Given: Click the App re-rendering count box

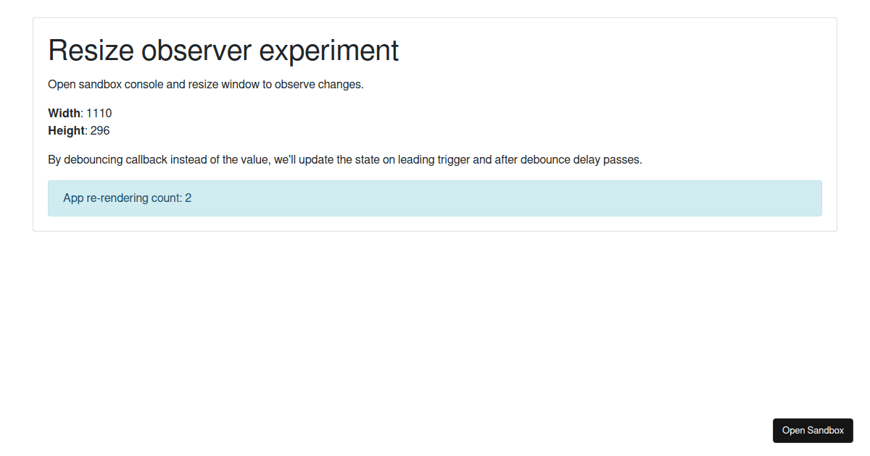Looking at the screenshot, I should [x=435, y=198].
